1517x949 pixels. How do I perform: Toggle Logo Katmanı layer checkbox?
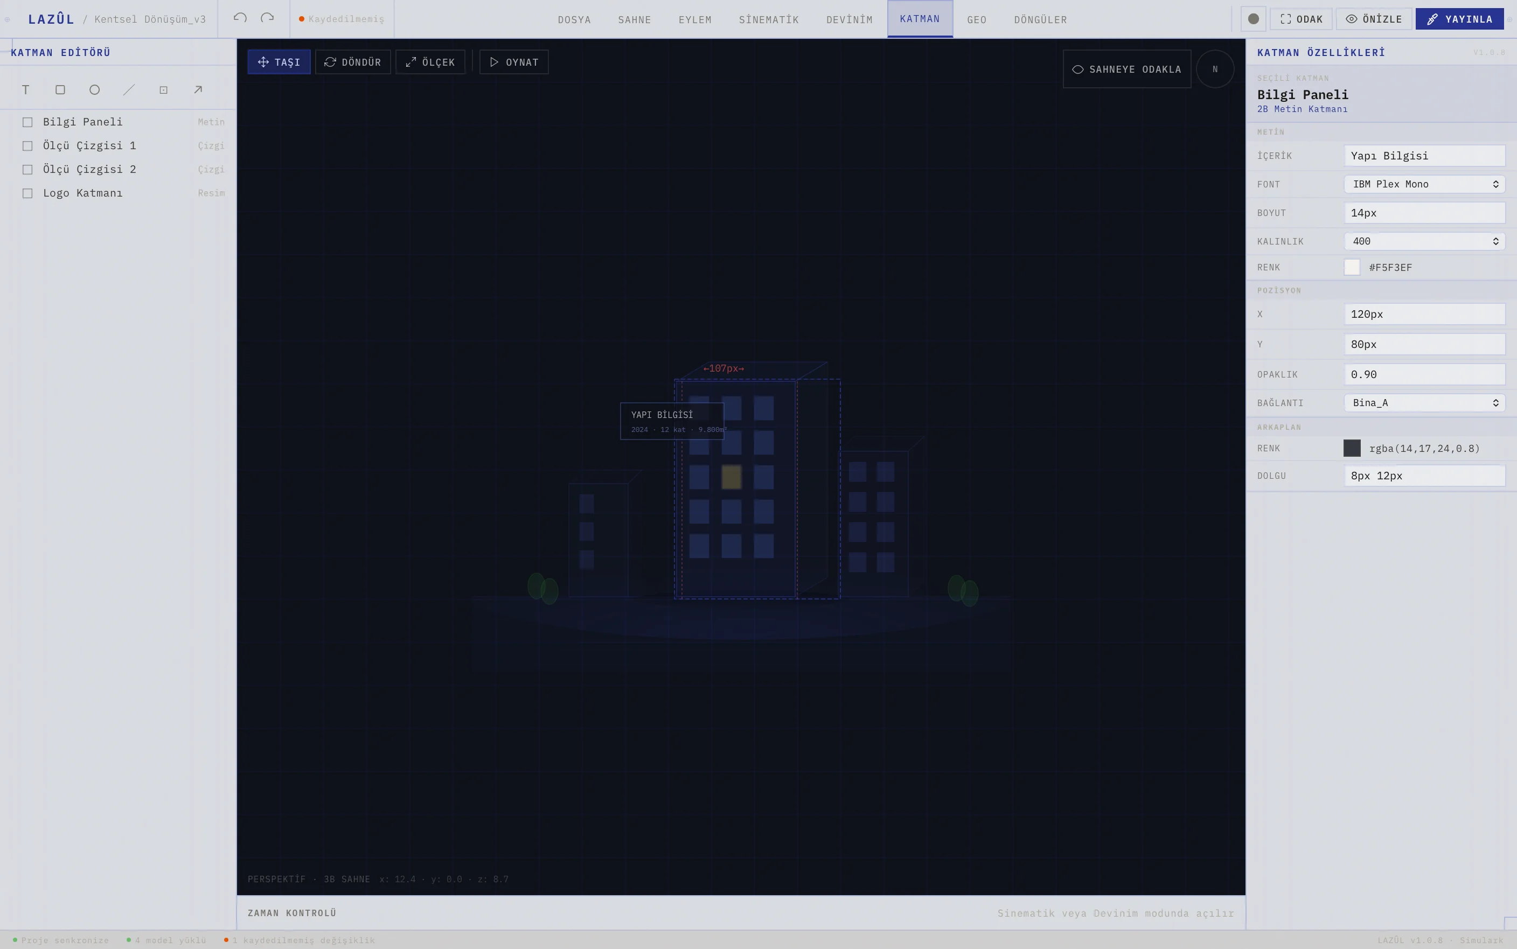[27, 193]
